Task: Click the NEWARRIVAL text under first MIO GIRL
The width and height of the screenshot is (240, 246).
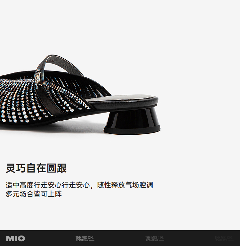Action: tap(83, 240)
